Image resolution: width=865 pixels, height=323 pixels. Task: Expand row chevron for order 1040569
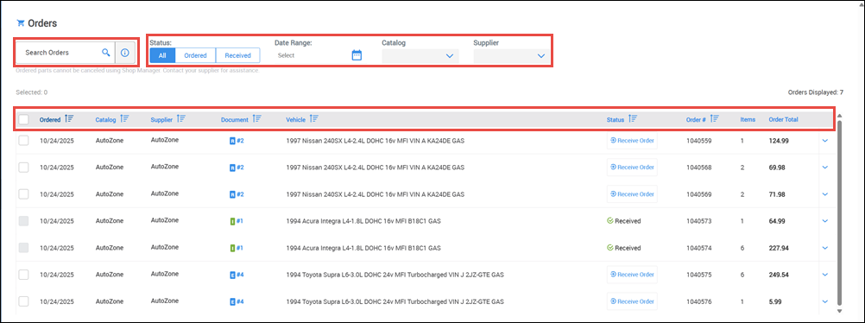[x=825, y=194]
